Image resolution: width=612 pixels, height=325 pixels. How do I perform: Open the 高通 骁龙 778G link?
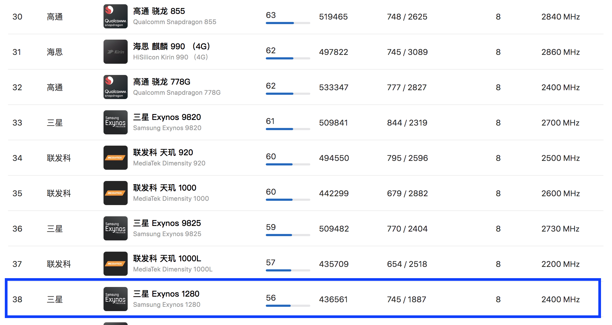click(x=162, y=82)
